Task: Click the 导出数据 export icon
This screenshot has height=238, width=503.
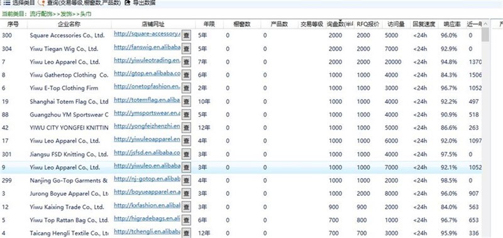Action: point(128,3)
